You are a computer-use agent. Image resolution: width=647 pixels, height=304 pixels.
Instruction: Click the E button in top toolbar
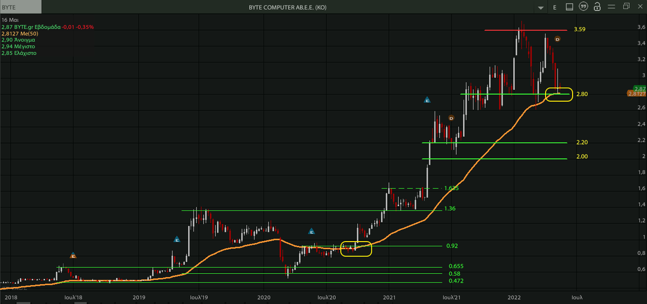(x=554, y=7)
